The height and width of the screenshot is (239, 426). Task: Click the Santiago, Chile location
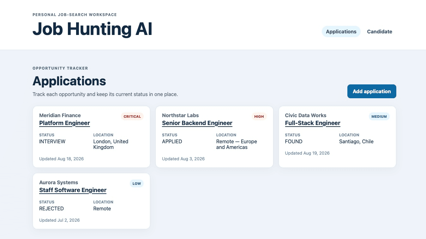pos(356,141)
